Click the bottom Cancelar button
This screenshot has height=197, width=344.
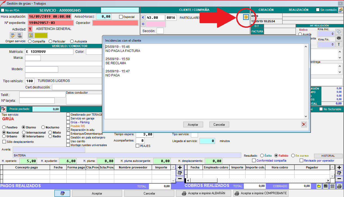(x=149, y=193)
